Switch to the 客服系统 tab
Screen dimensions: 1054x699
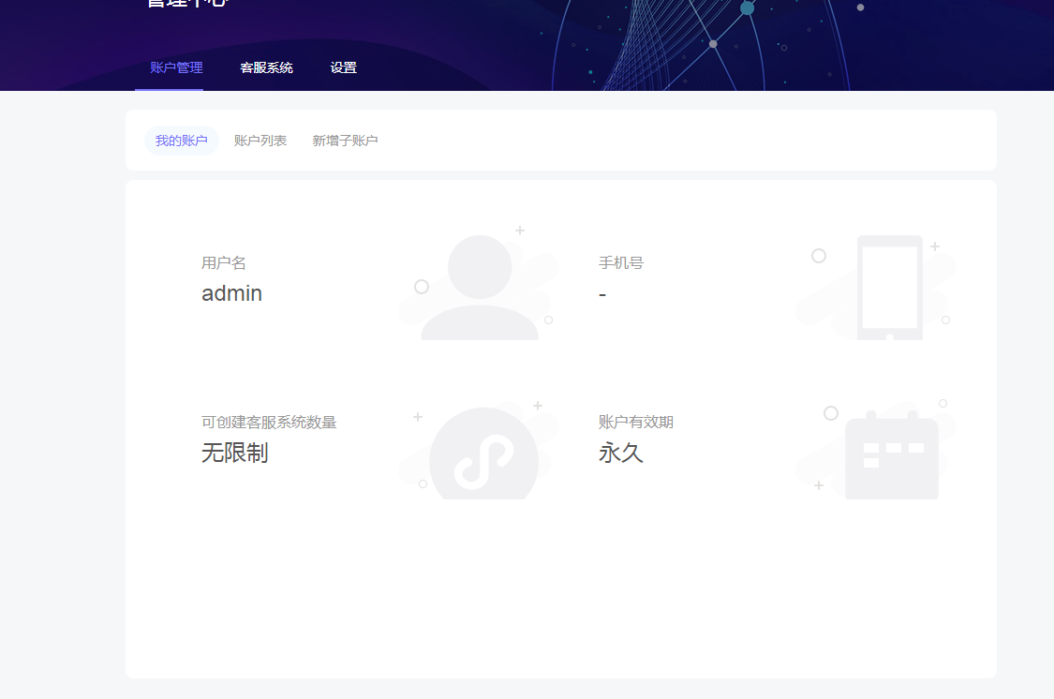(266, 67)
